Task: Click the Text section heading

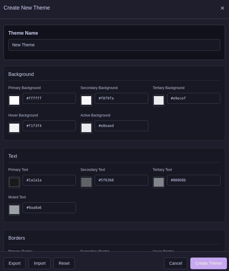Action: pos(13,156)
